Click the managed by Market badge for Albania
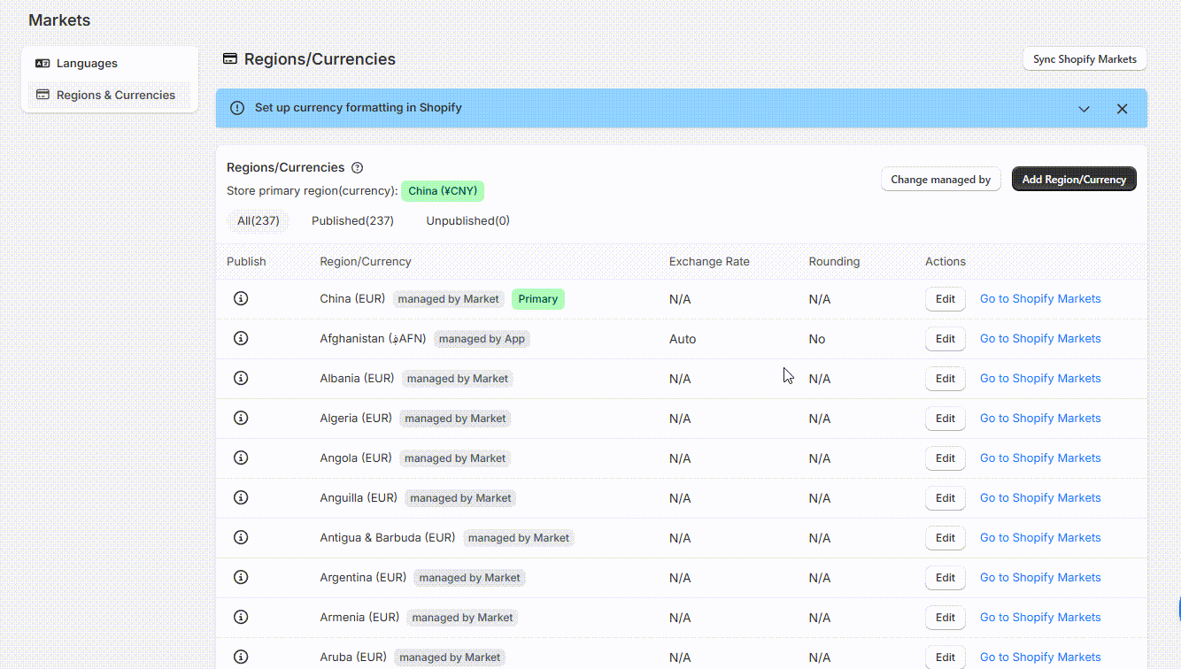Image resolution: width=1181 pixels, height=669 pixels. (x=458, y=379)
